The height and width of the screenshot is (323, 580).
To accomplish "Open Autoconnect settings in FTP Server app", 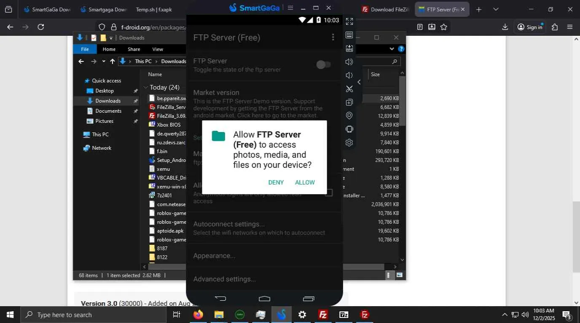I will point(264,228).
